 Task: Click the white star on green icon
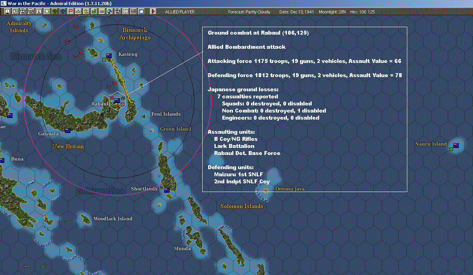47,12
